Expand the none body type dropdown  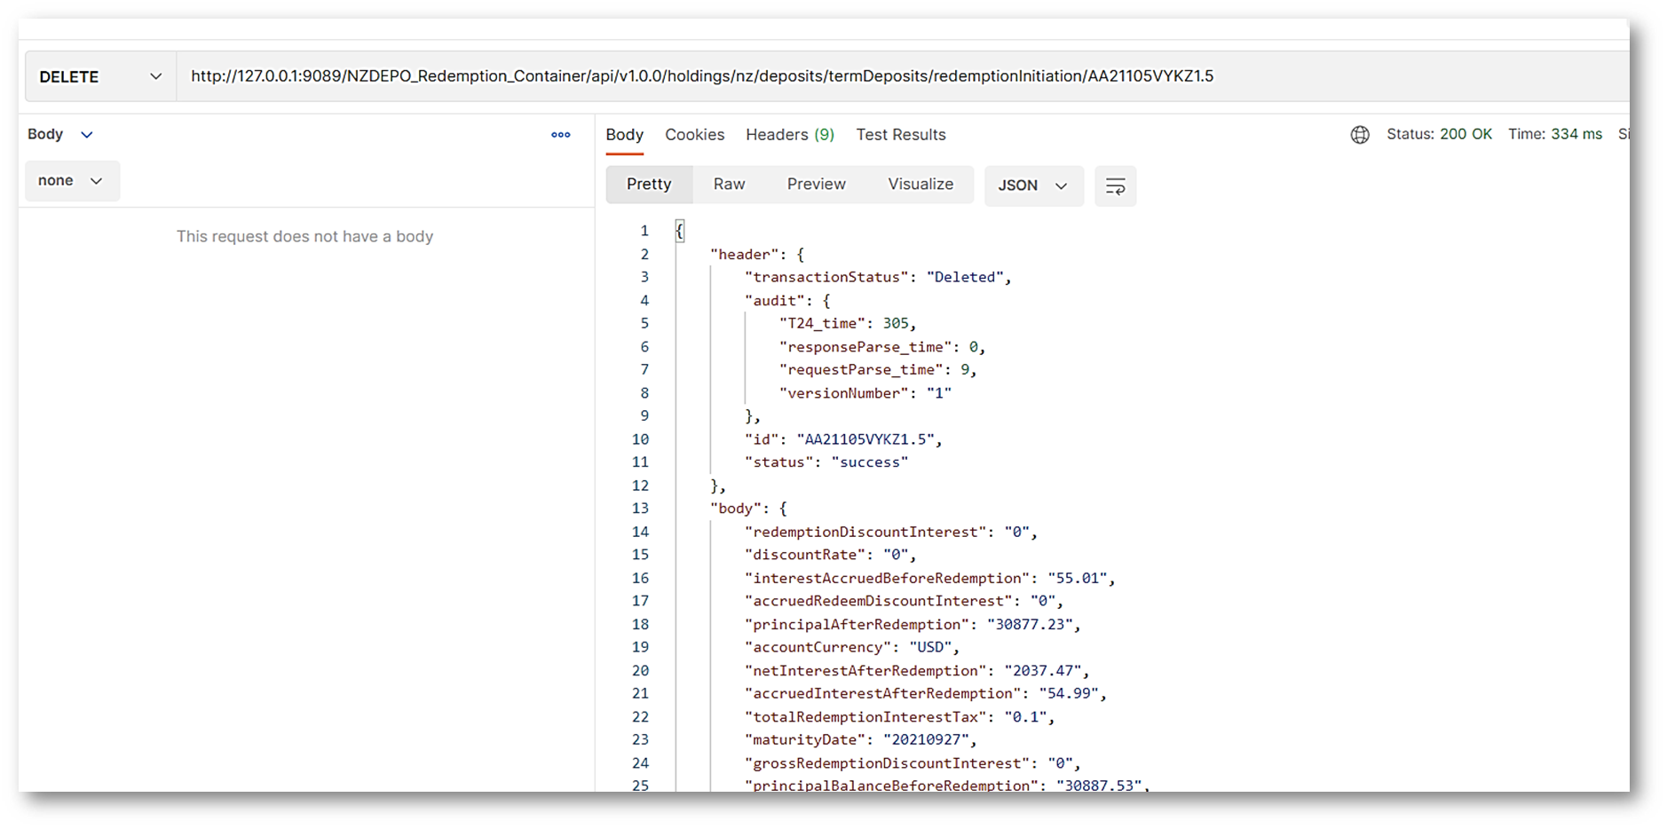(71, 181)
